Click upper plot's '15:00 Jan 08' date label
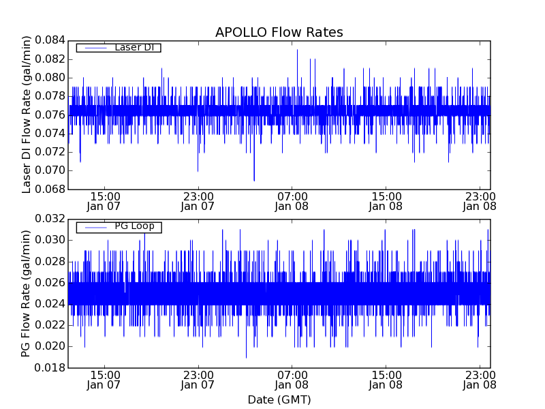The image size is (545, 409). pos(386,201)
